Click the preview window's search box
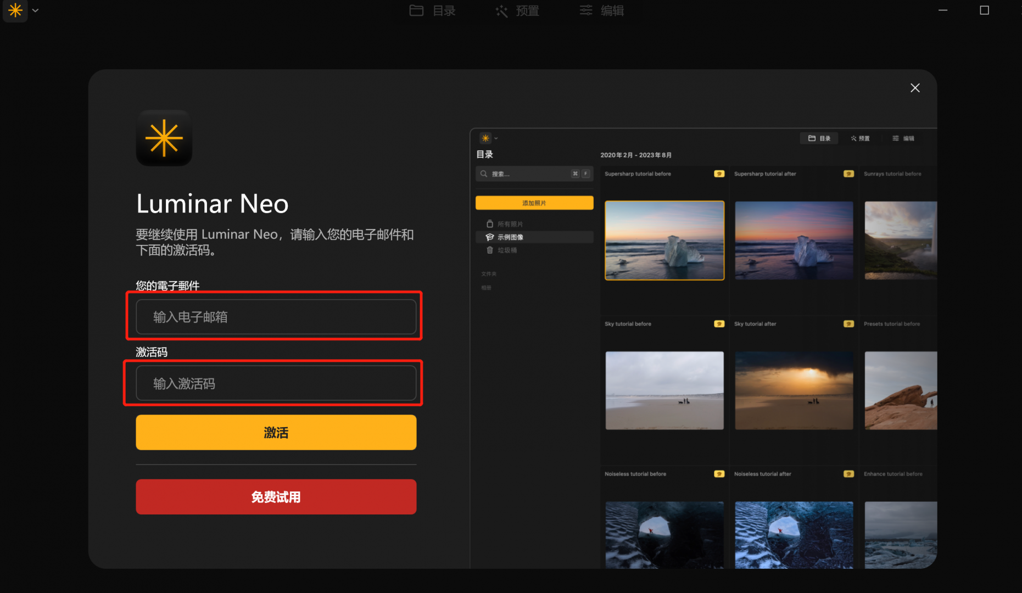 [534, 174]
